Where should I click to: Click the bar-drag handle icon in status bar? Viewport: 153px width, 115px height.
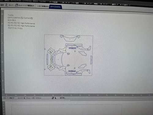pyautogui.click(x=5, y=98)
